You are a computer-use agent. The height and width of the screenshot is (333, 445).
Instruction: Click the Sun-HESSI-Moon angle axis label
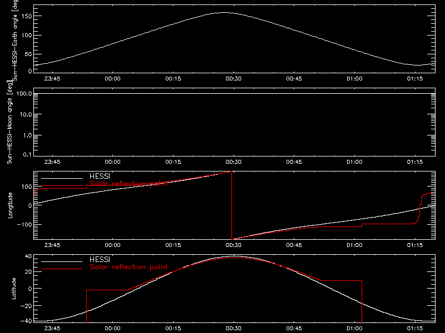point(10,122)
